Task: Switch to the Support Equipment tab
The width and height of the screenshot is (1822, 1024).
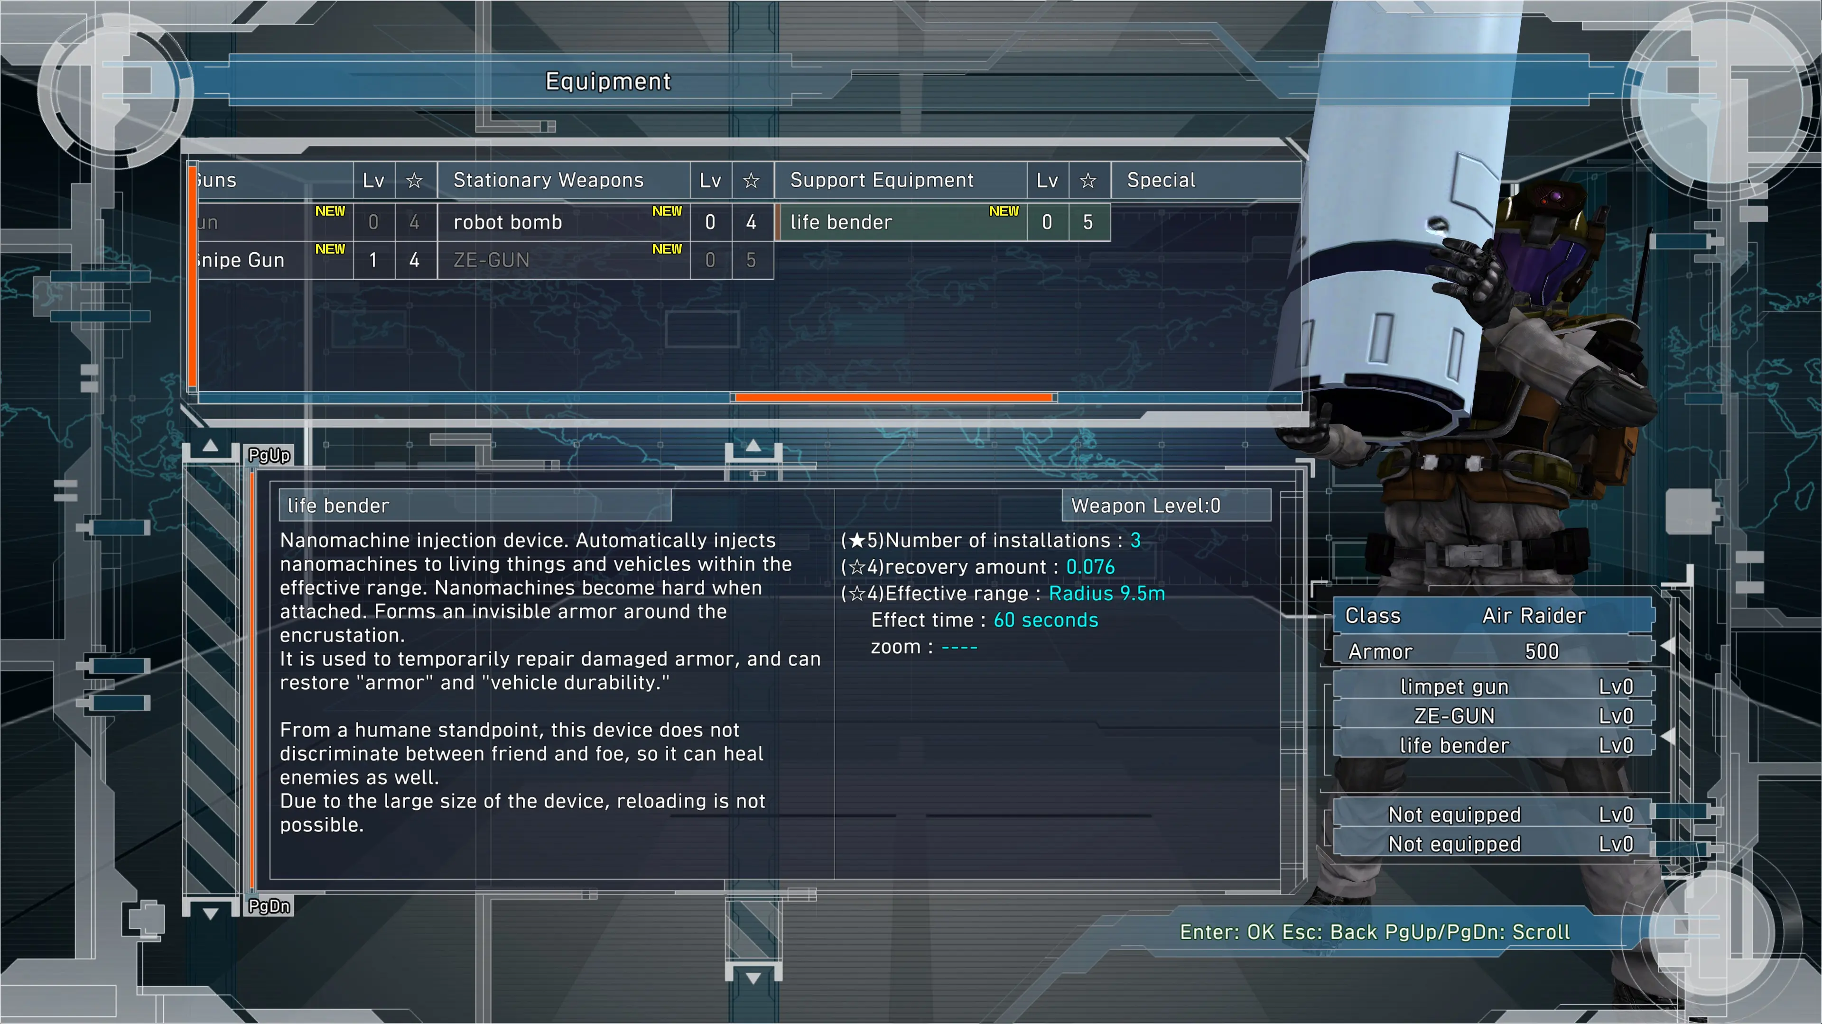Action: (881, 179)
